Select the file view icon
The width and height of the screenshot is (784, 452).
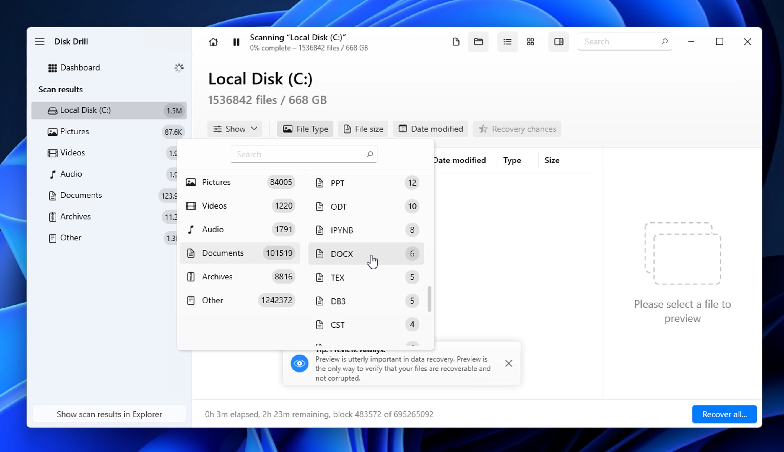tap(456, 42)
